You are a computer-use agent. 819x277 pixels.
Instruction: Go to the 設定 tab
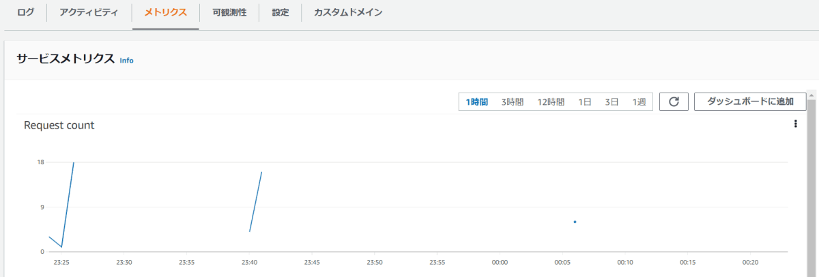point(281,13)
